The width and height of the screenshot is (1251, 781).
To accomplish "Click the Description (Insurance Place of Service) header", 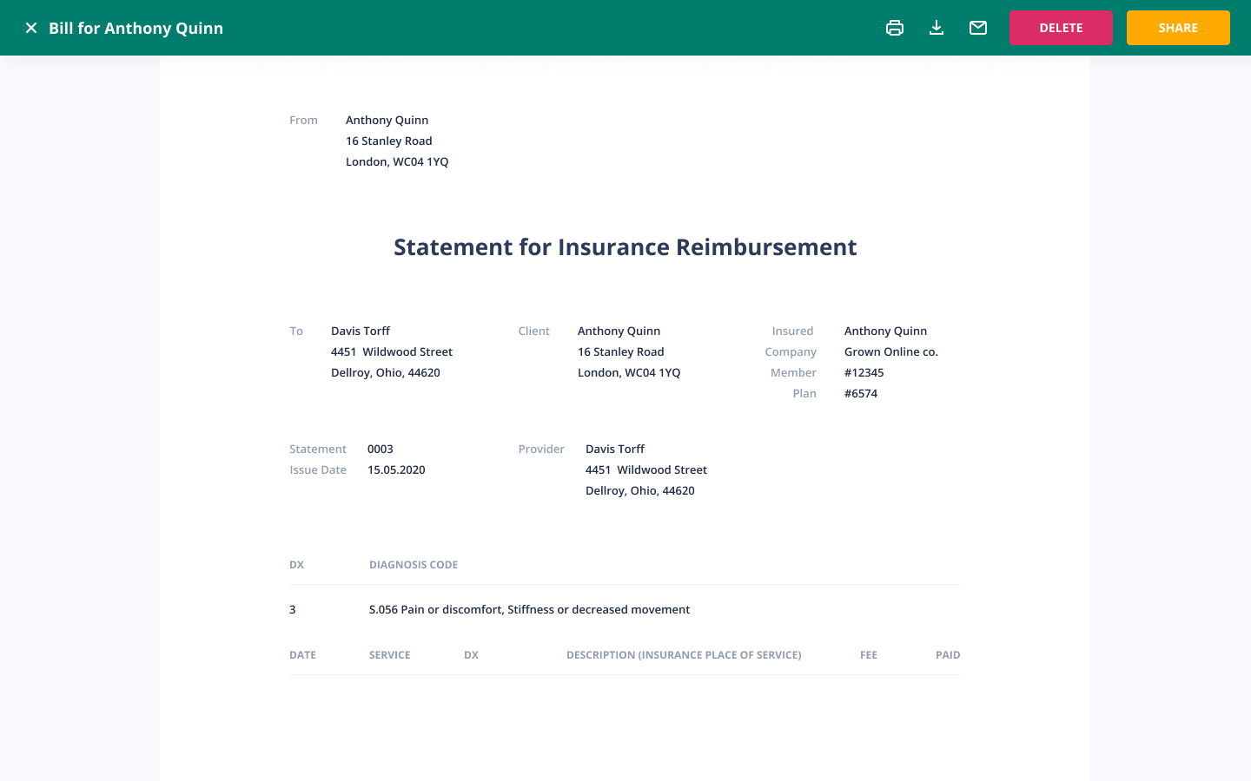I will [684, 655].
